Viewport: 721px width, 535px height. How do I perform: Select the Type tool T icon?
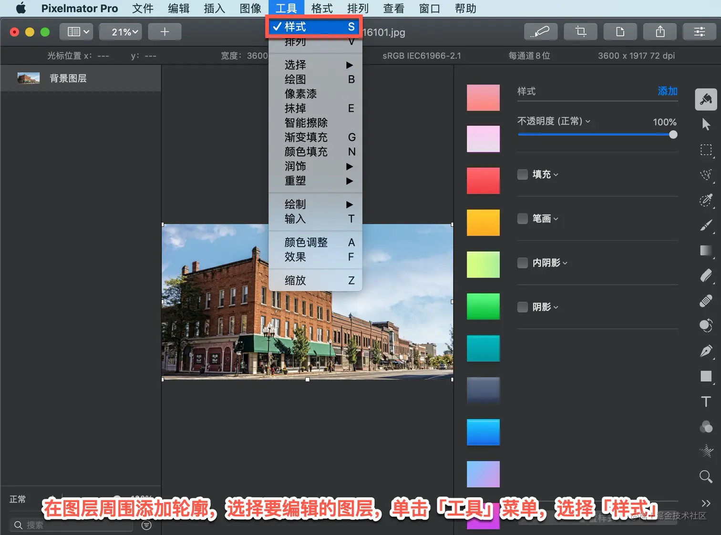point(706,402)
